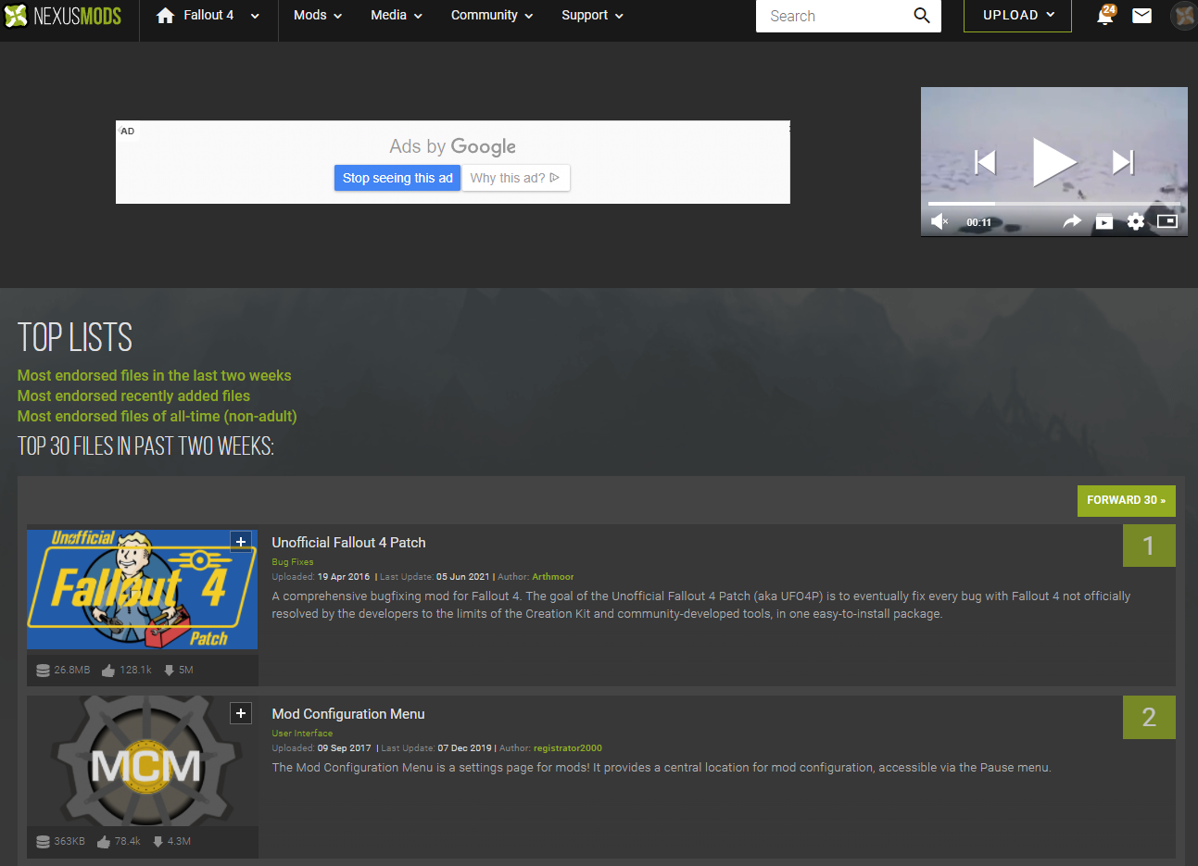Click the 363KB file size text

pos(69,841)
